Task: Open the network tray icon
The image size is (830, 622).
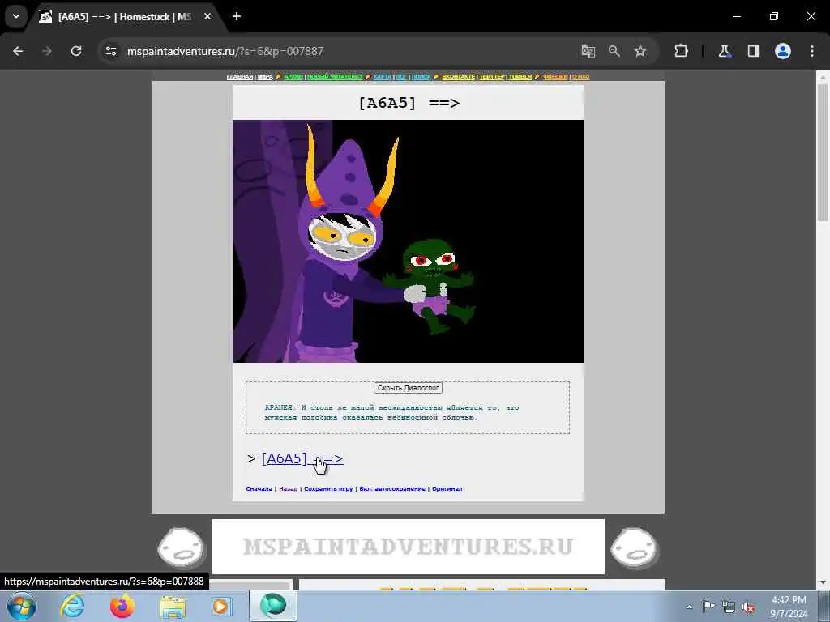Action: point(729,607)
